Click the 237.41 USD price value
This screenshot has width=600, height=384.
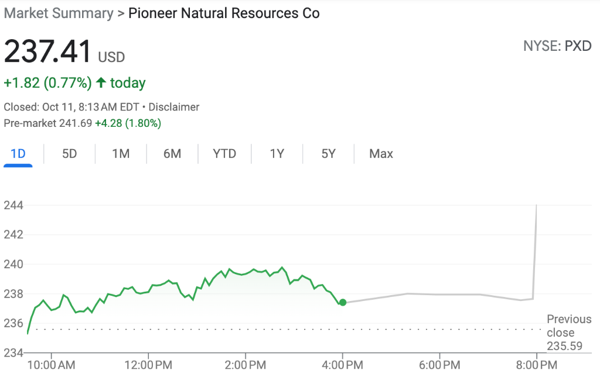point(64,51)
